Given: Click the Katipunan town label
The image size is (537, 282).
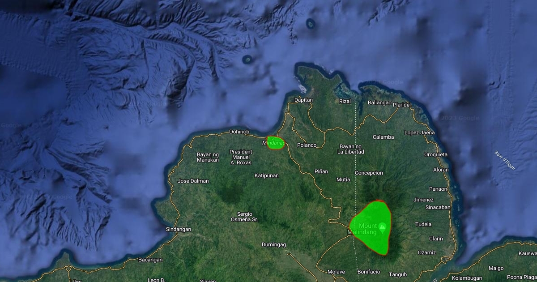Looking at the screenshot, I should coord(267,175).
